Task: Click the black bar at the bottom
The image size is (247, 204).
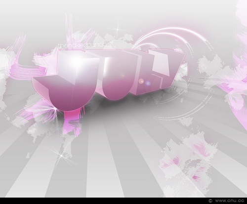Action: (123, 201)
